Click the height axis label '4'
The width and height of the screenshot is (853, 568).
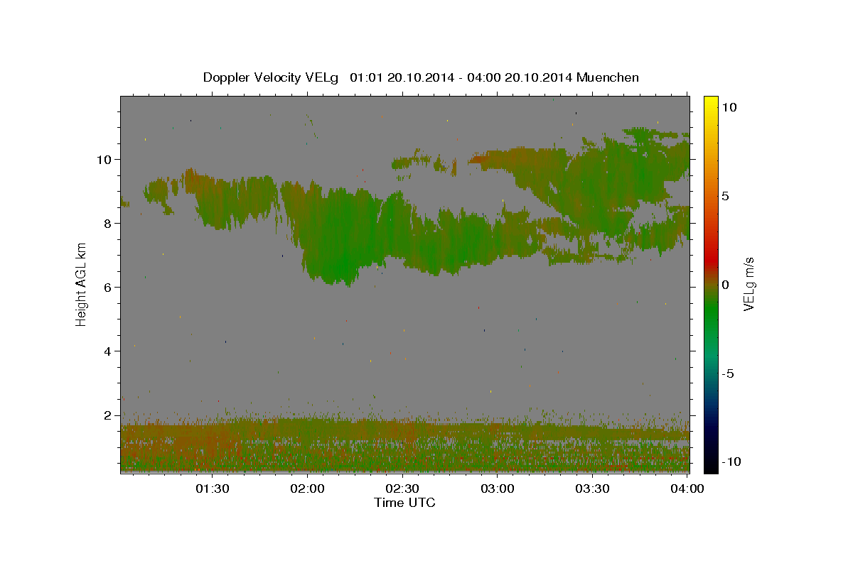[108, 351]
